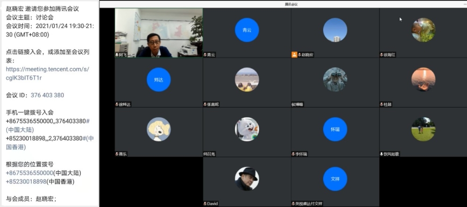Click the 杜超 name label
This screenshot has width=467, height=207.
point(388,105)
